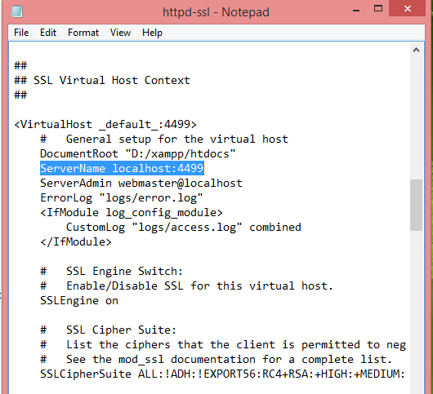Screen dimensions: 433x394
Task: Click the <IfModule log_config_module> line
Action: click(132, 213)
